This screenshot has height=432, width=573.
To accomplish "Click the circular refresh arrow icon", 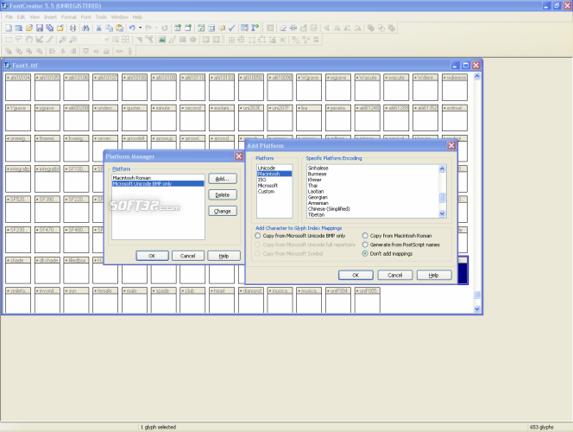I will pyautogui.click(x=165, y=28).
